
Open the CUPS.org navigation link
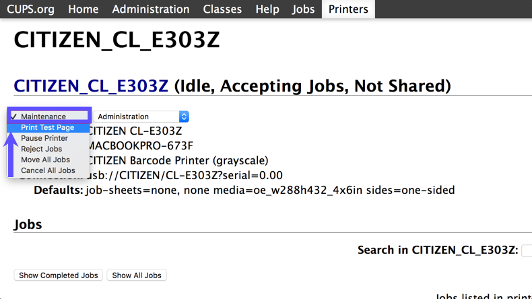pos(30,9)
